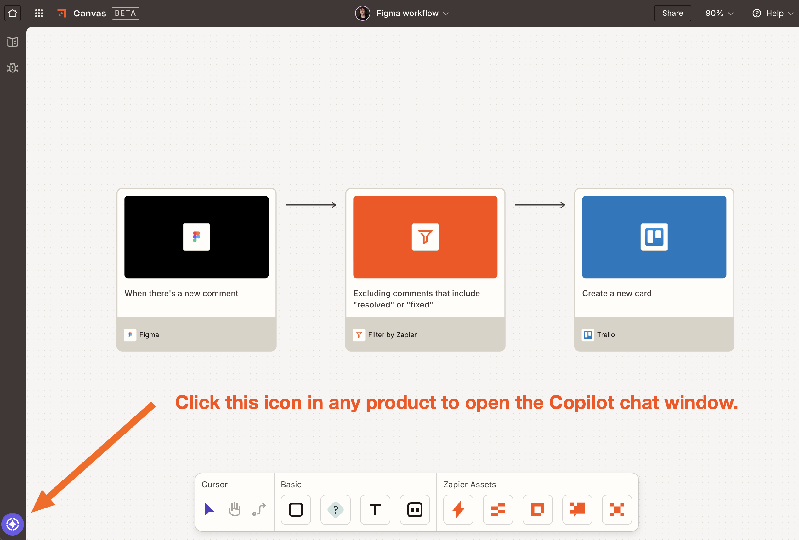Select the orange Filter step thumbnail

pyautogui.click(x=425, y=237)
